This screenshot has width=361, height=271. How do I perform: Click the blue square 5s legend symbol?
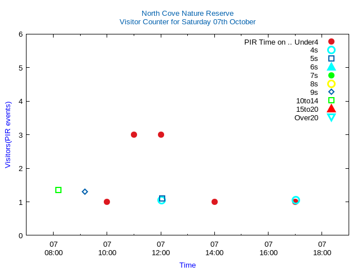[331, 59]
